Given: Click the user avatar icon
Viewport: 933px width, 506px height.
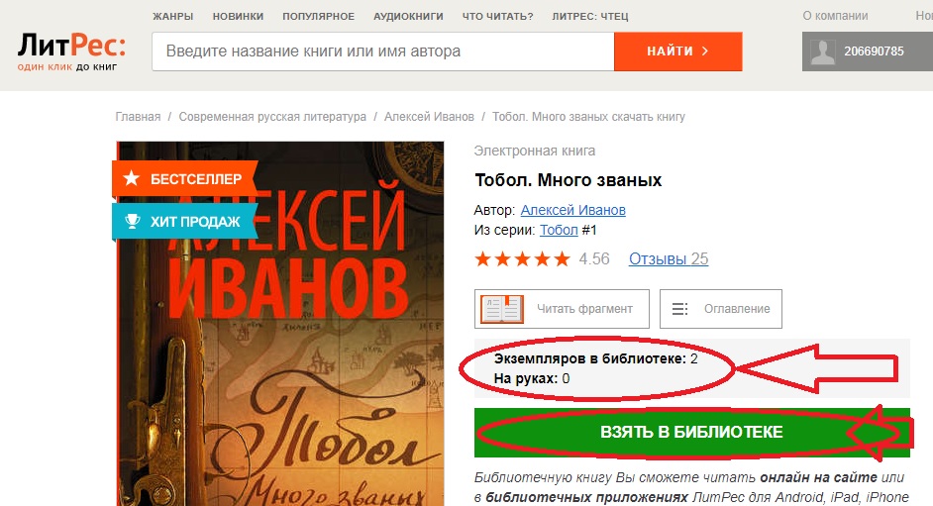Looking at the screenshot, I should point(822,51).
